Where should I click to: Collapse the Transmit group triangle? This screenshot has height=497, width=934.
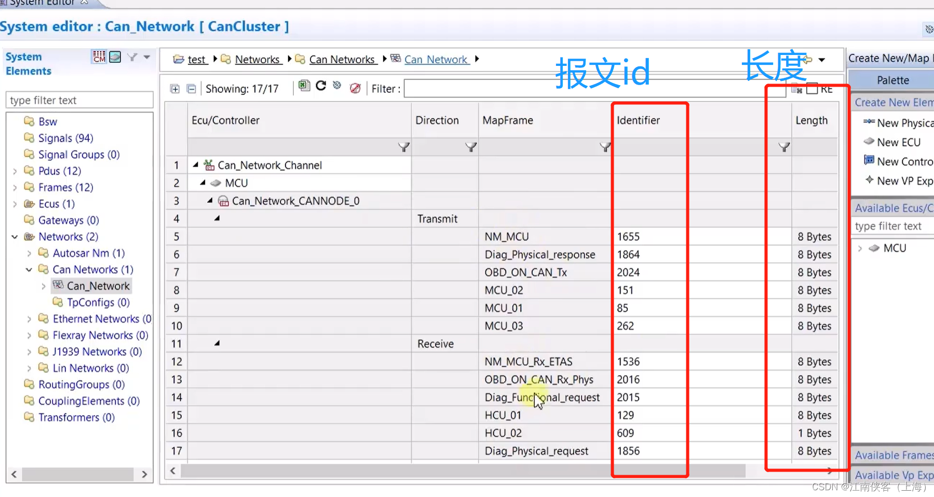[x=217, y=218]
